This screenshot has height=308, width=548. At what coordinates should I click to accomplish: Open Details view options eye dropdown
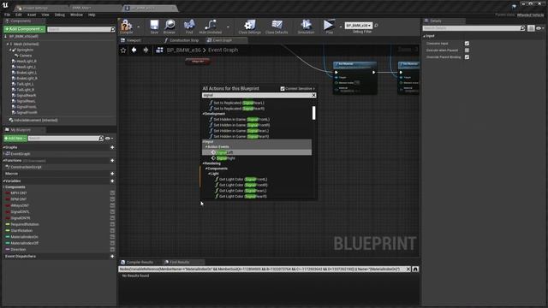[x=540, y=28]
